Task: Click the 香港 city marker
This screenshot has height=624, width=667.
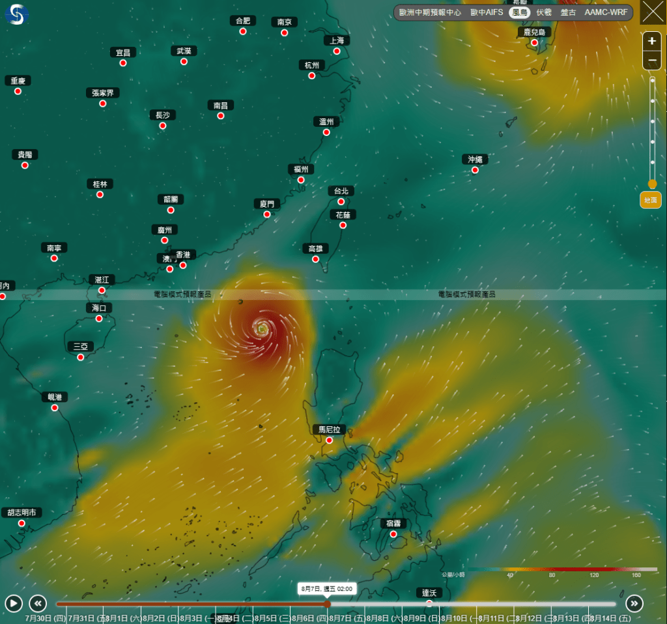Action: (x=183, y=265)
